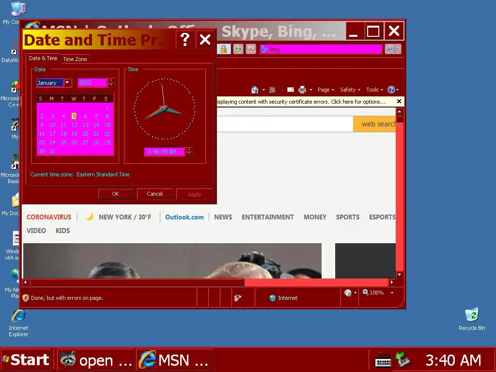Viewport: 496px width, 372px height.
Task: Click the 3:40 AM taskbar clock
Action: click(453, 360)
